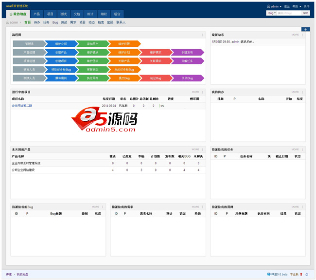Click the add block plus button

point(305,29)
